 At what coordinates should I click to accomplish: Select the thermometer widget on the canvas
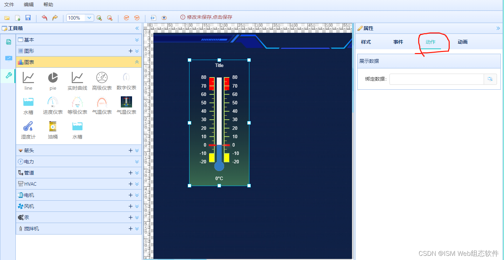click(x=219, y=123)
